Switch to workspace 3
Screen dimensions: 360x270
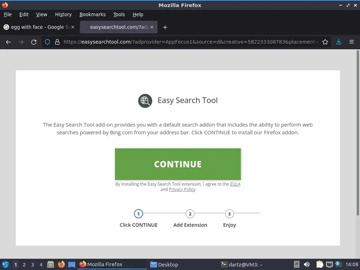point(33,265)
